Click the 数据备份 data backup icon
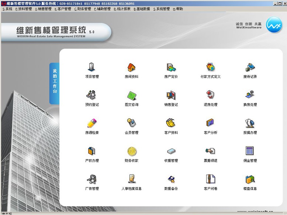 click(171, 179)
